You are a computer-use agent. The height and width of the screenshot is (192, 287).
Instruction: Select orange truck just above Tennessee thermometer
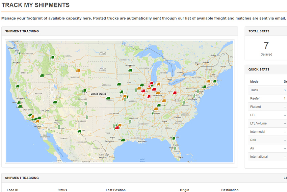[x=156, y=109]
